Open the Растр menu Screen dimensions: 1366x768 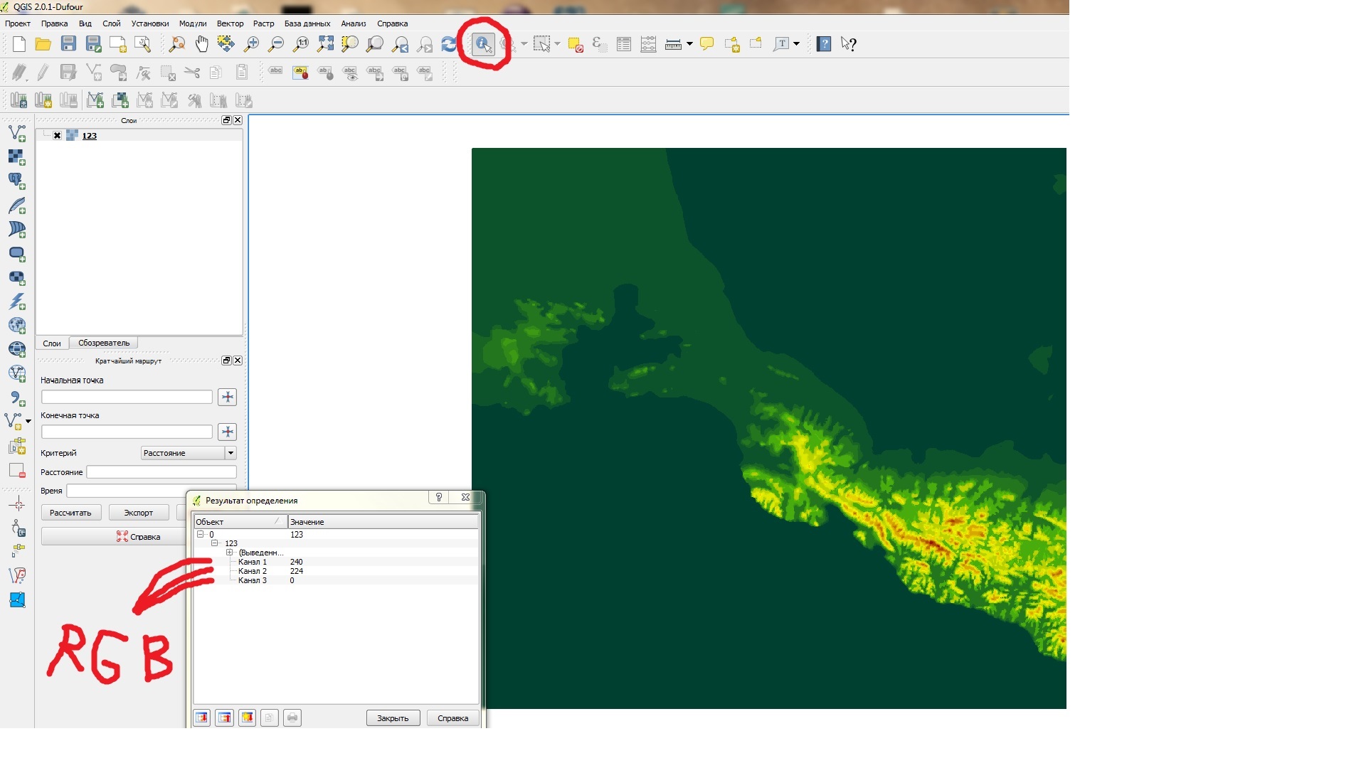[x=263, y=23]
